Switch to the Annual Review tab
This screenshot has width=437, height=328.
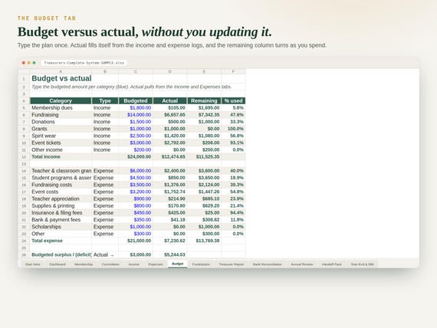point(302,264)
